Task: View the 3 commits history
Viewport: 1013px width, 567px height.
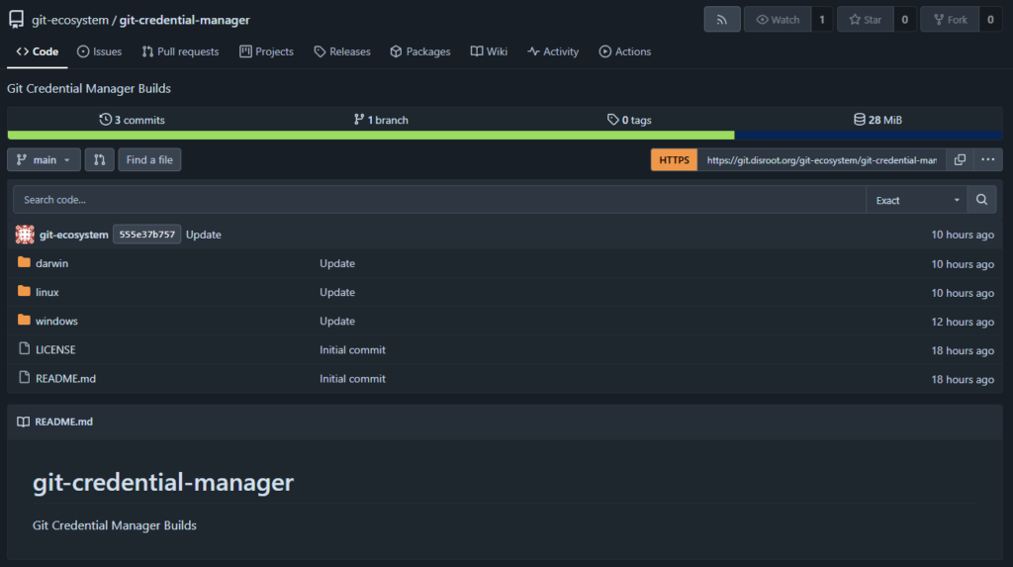Action: (132, 120)
